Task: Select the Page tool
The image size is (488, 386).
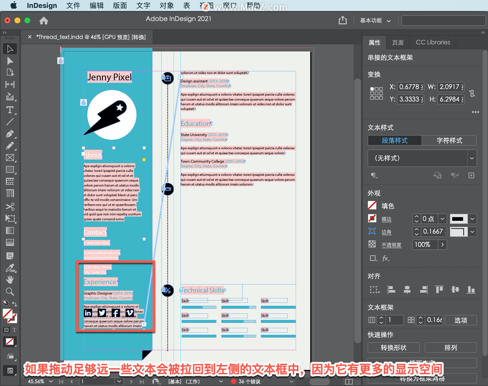Action: coord(10,73)
